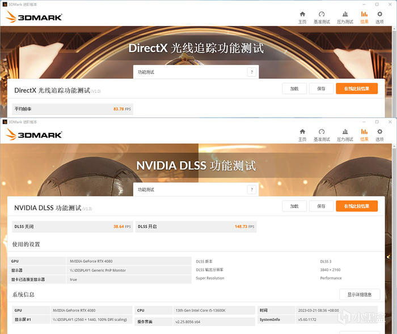Click SystemInfo v5.60.1172 value
The width and height of the screenshot is (397, 334).
pos(307,320)
